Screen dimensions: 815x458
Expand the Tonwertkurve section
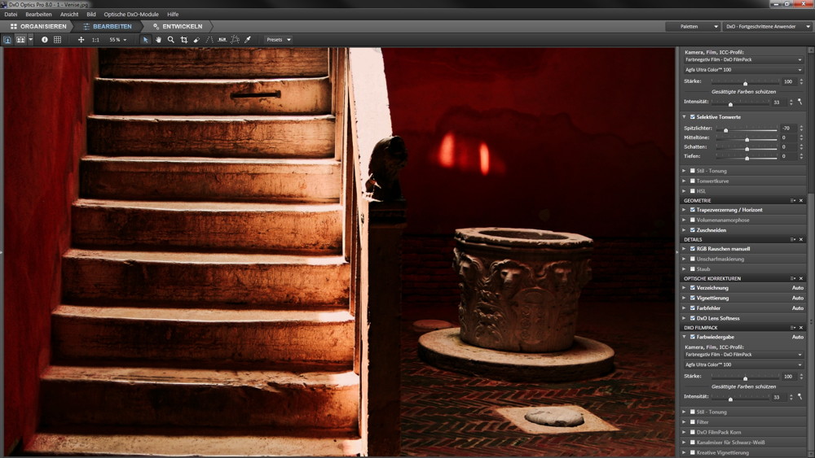point(685,181)
